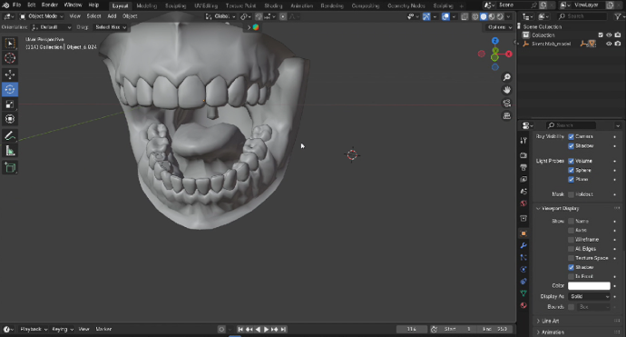Uncheck Light Probes Sphere checkbox

coord(571,170)
